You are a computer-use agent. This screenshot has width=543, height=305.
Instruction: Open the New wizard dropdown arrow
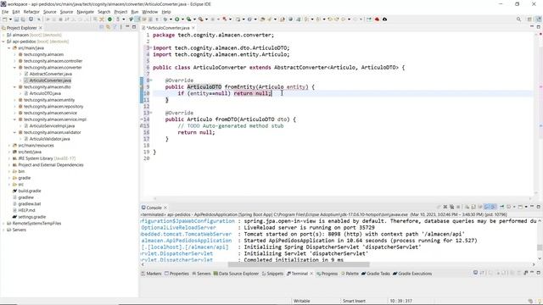tap(10, 19)
